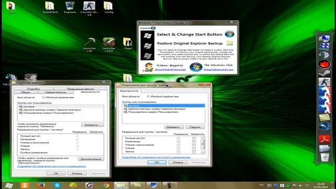
Task: Switch to the Предыдущие версии tab
Action: pyautogui.click(x=80, y=89)
